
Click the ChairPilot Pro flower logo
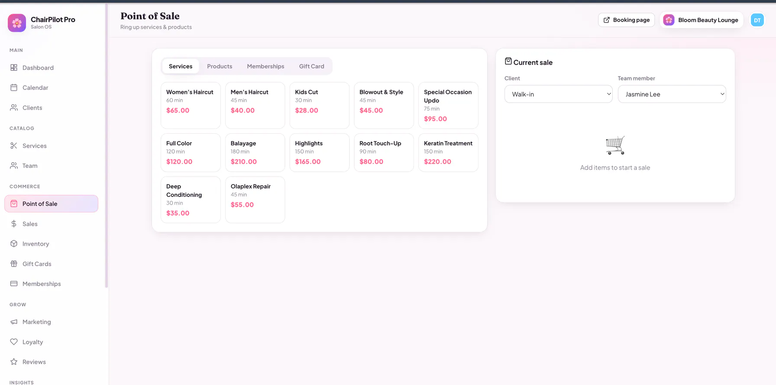coord(17,23)
